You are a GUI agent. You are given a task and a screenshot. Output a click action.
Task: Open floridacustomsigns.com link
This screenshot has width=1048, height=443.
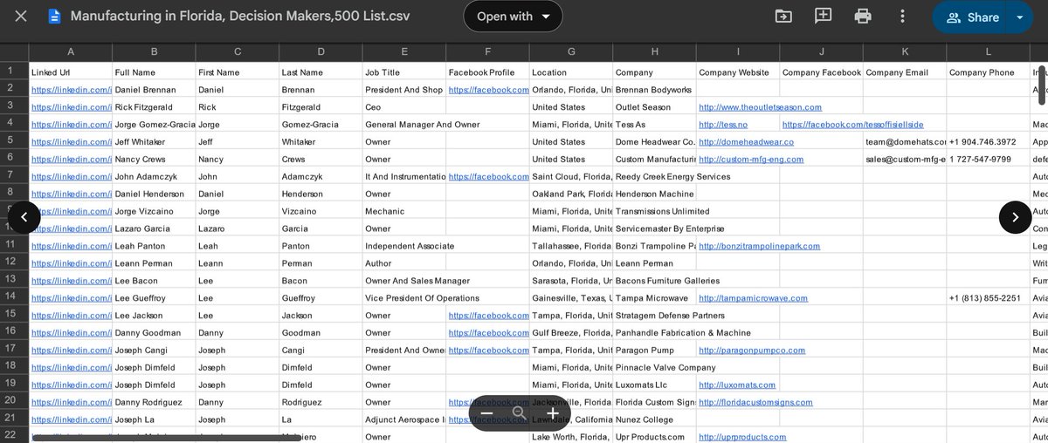click(755, 402)
